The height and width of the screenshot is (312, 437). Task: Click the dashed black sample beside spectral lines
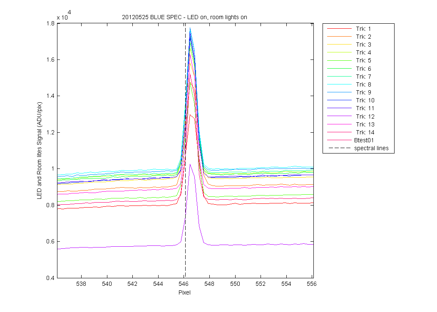tap(339, 148)
